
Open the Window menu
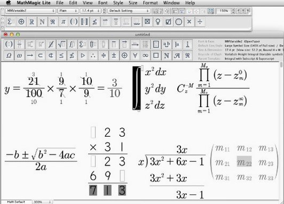[x=171, y=3]
